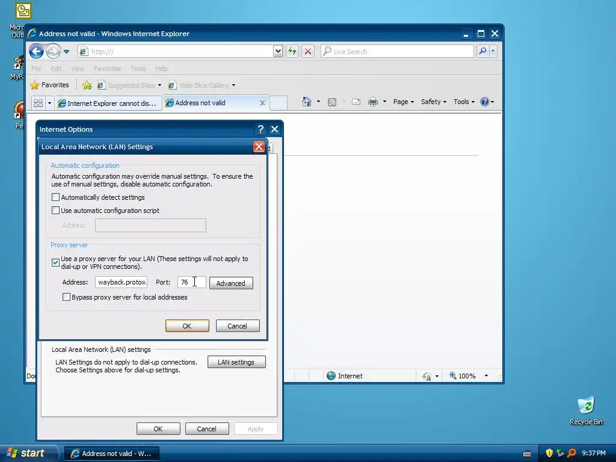Expand the tab list dropdown arrow

(49, 103)
